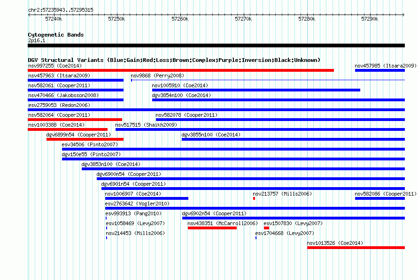Screen dimensions: 418x280
Task: Click the 57250k ruler tick label
Action: click(x=116, y=19)
